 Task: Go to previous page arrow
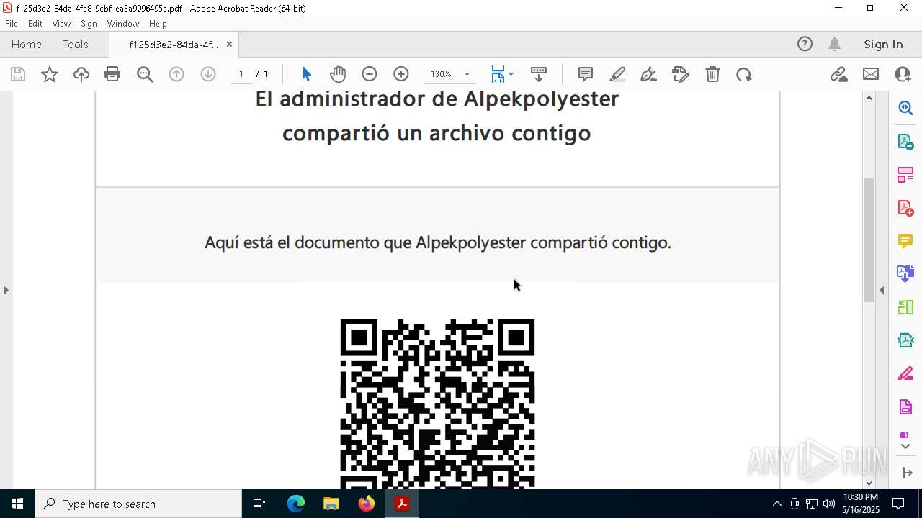[x=176, y=74]
